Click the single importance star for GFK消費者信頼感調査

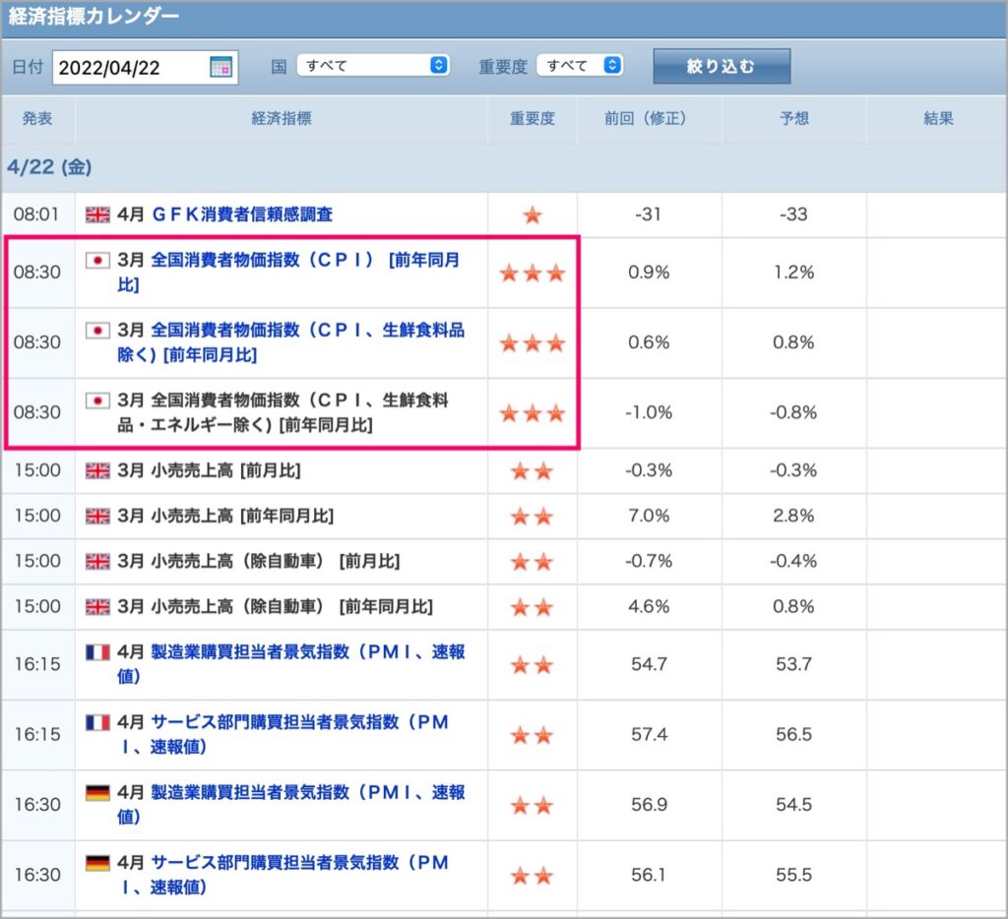coord(533,214)
